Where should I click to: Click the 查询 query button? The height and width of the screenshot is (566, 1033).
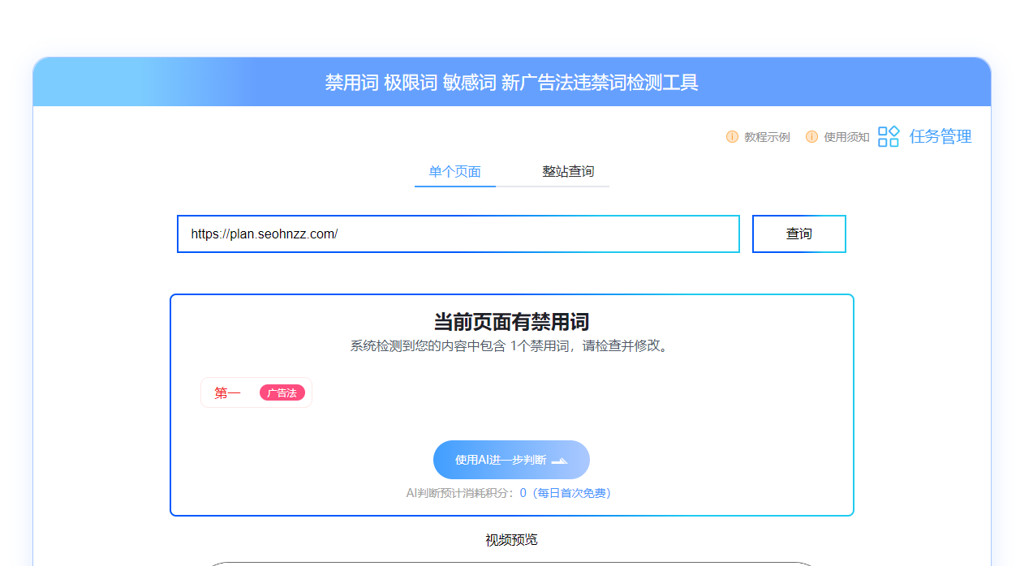(x=798, y=234)
